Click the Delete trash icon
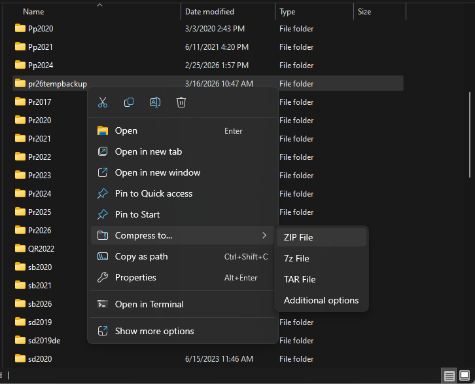The width and height of the screenshot is (475, 384). (x=181, y=102)
